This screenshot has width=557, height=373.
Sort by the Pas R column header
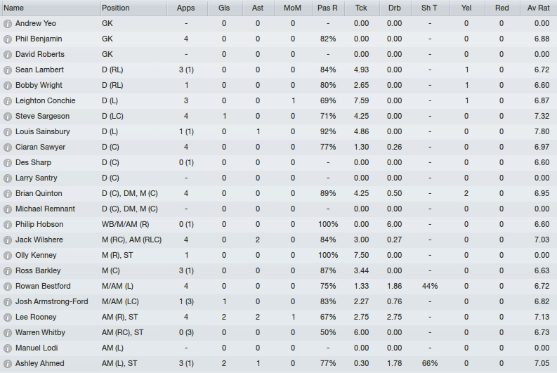click(329, 8)
